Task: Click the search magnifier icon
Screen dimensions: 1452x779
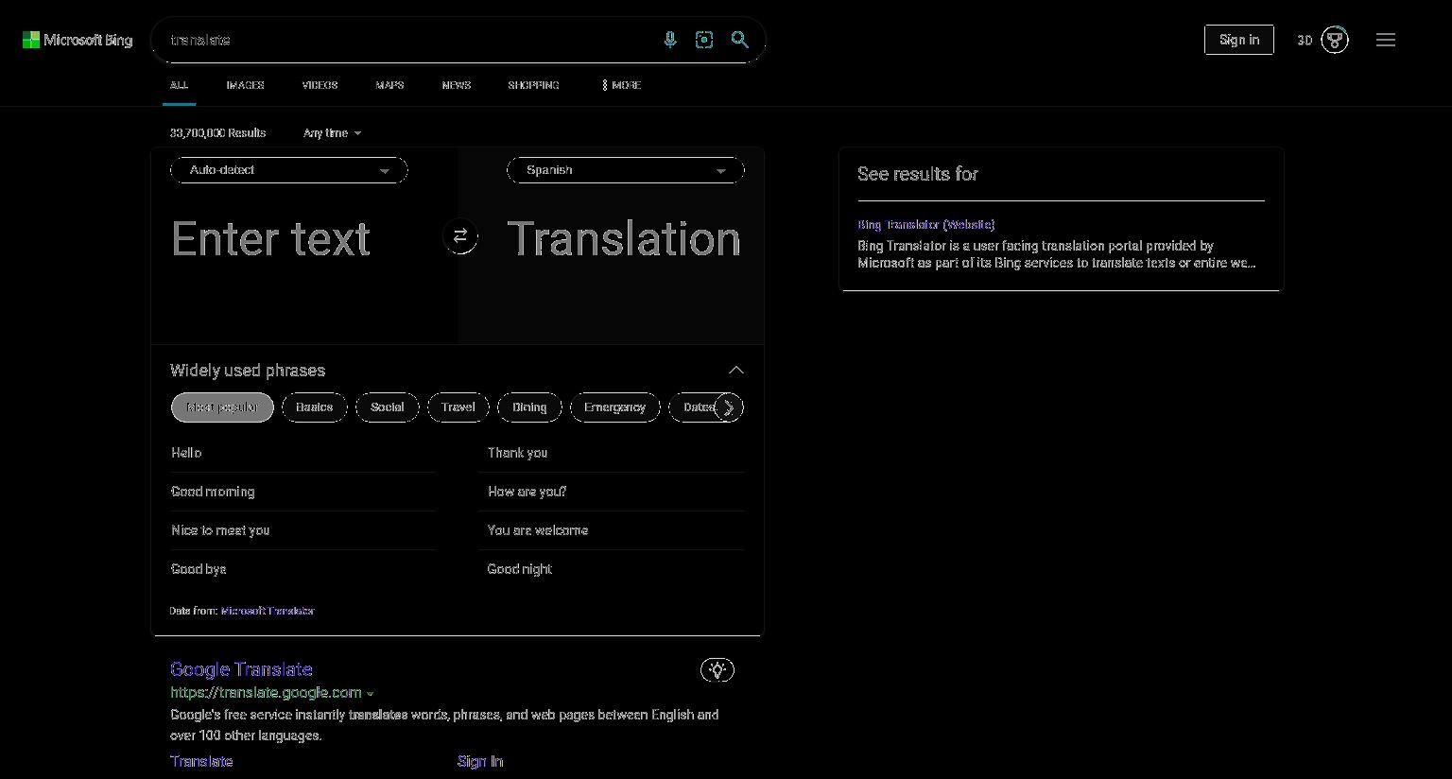Action: 740,40
